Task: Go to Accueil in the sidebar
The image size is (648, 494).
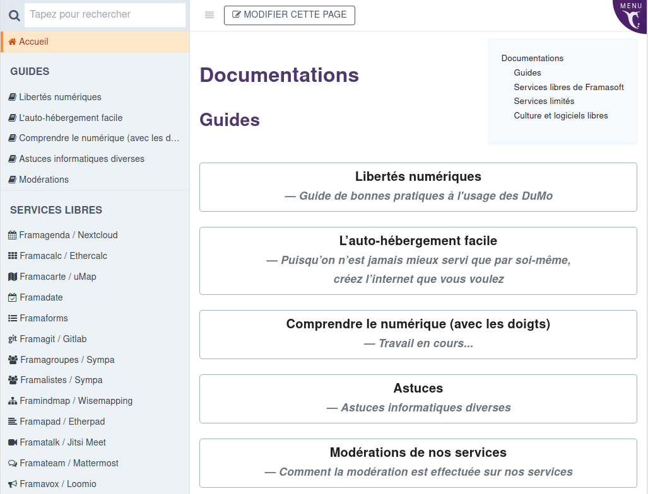Action: tap(95, 42)
